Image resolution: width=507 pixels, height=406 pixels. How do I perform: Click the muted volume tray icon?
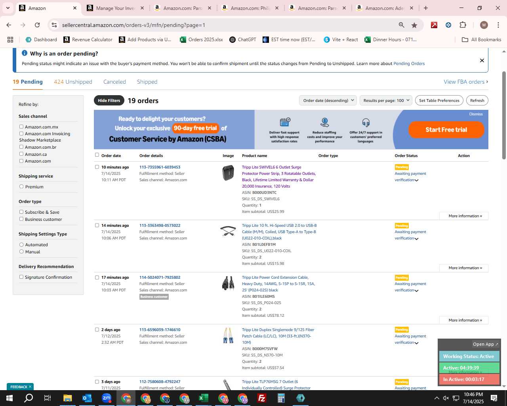coord(446,398)
